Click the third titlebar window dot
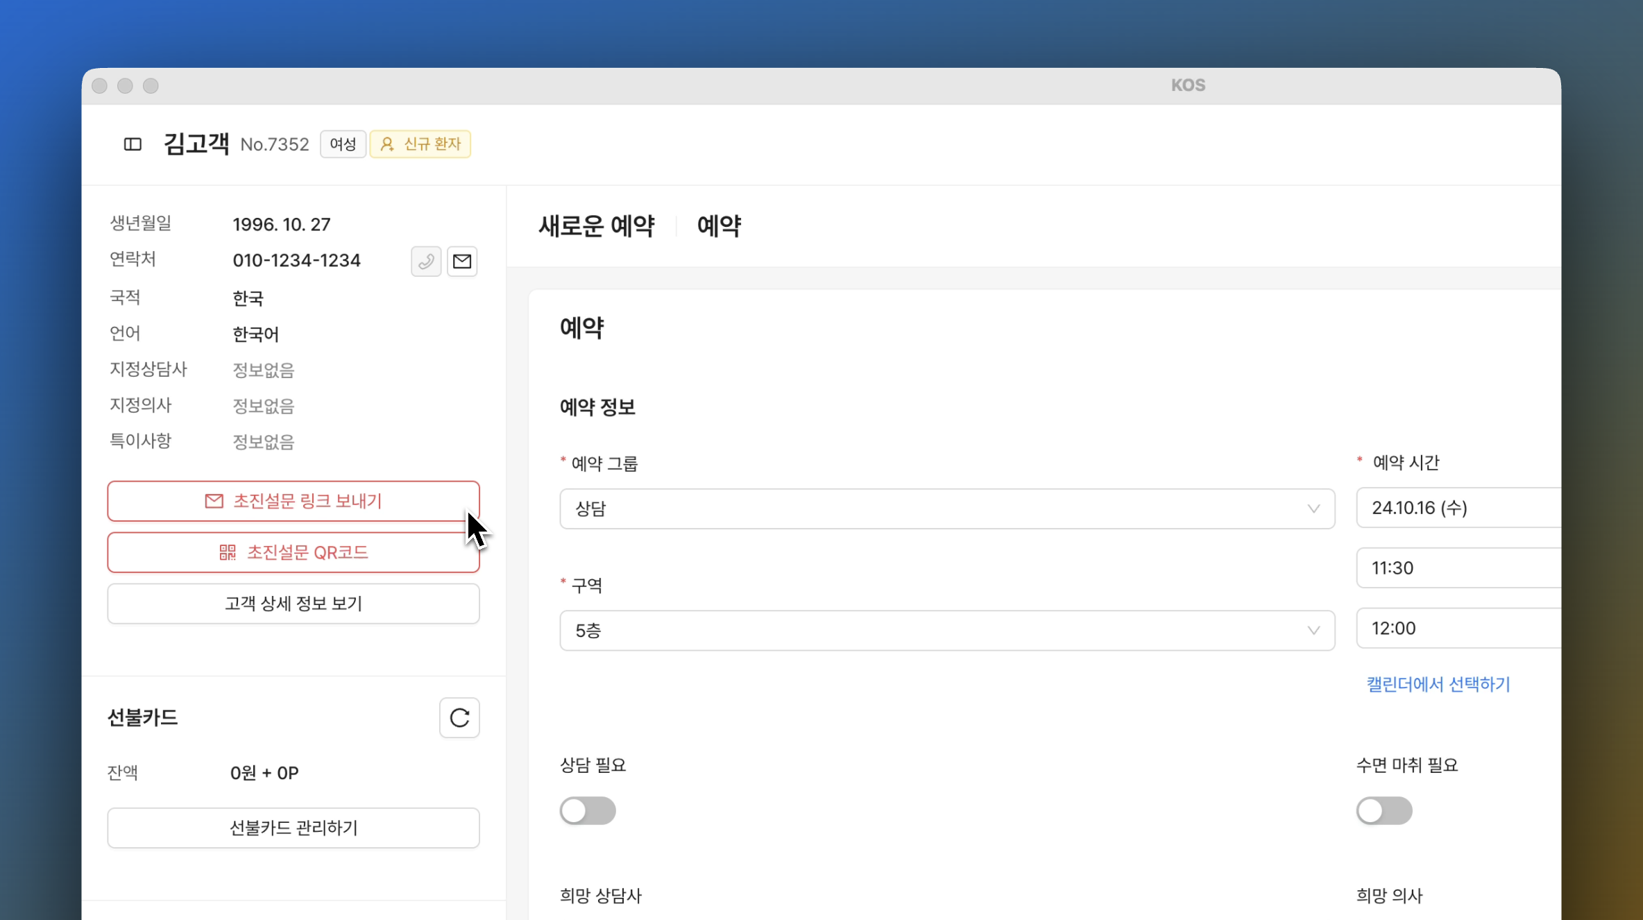 (x=151, y=86)
